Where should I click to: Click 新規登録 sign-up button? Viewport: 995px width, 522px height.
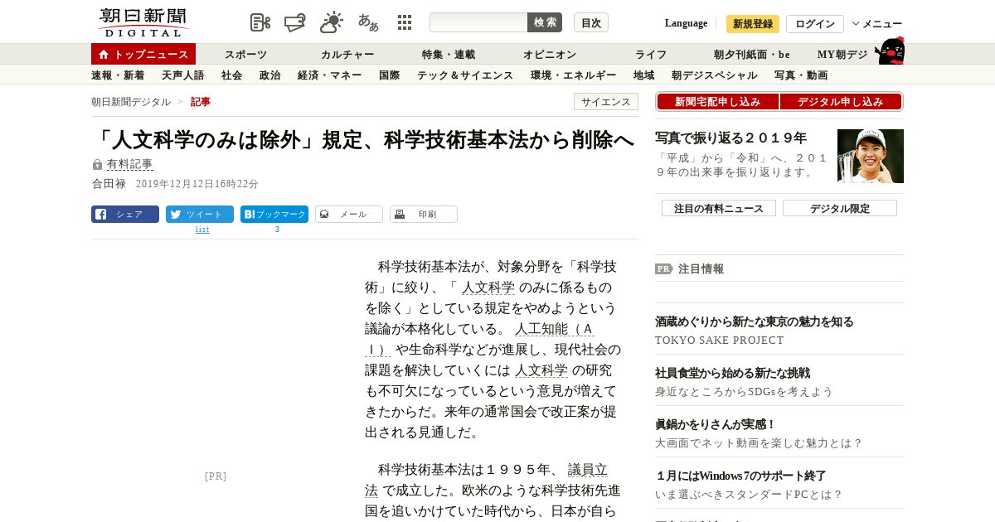(x=753, y=24)
